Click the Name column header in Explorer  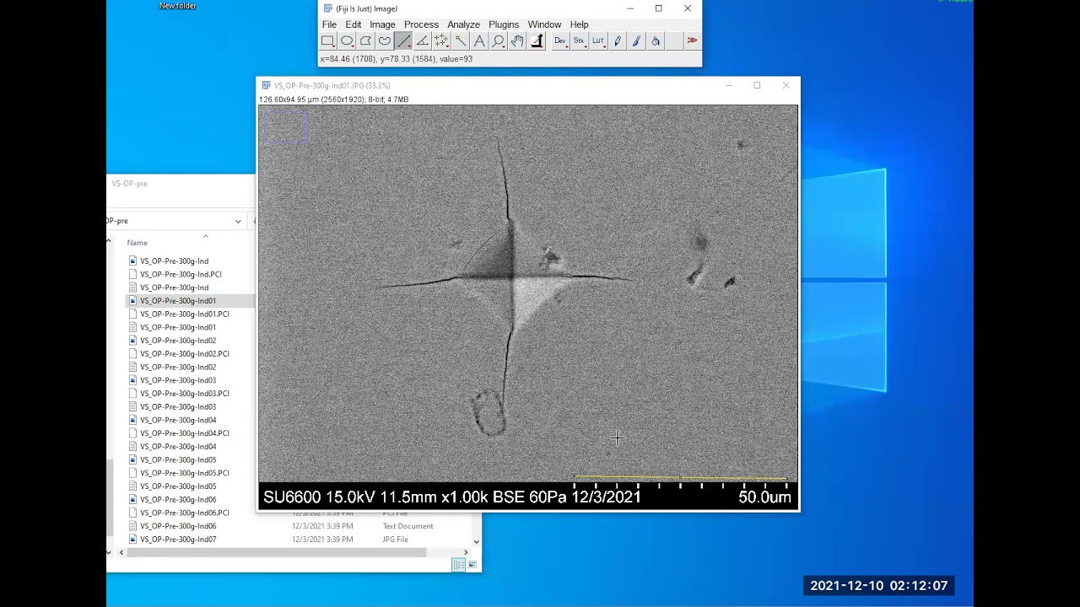click(137, 243)
